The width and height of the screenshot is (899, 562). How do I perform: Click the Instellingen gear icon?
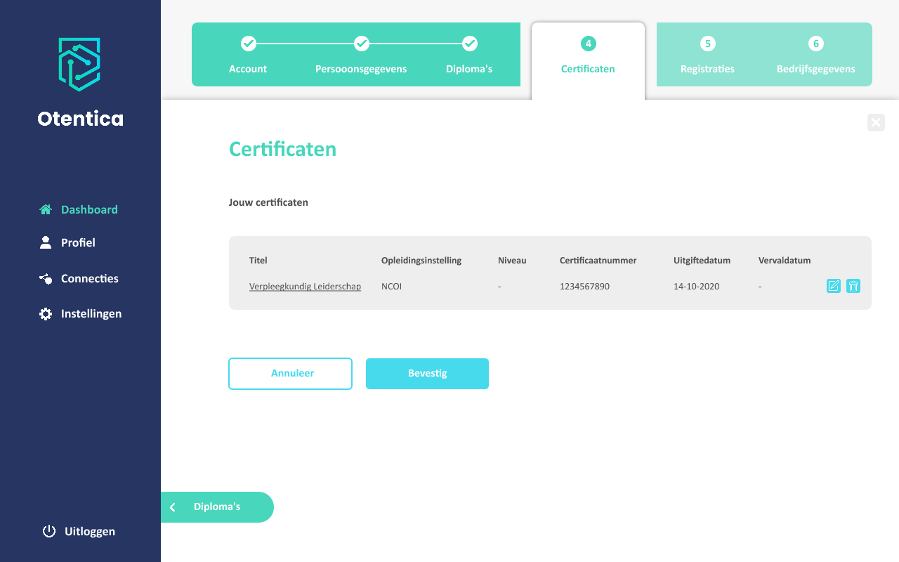pyautogui.click(x=46, y=314)
